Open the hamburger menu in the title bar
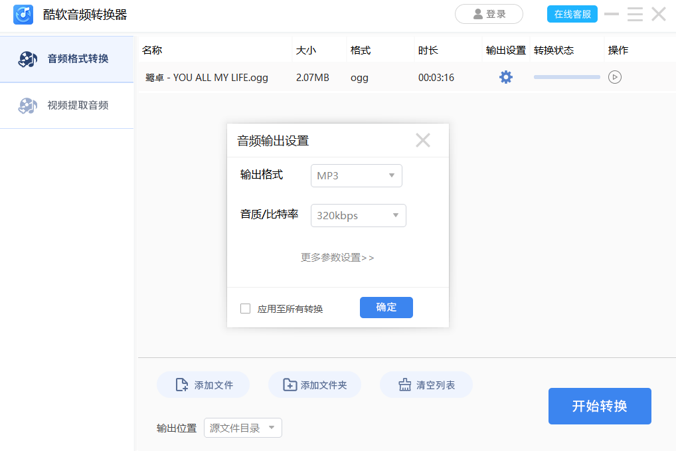 (635, 14)
